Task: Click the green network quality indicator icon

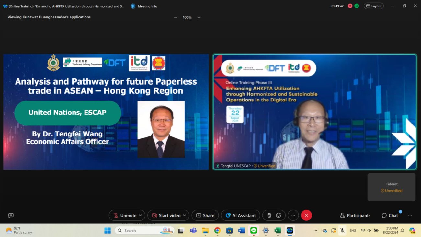Action: tap(357, 6)
